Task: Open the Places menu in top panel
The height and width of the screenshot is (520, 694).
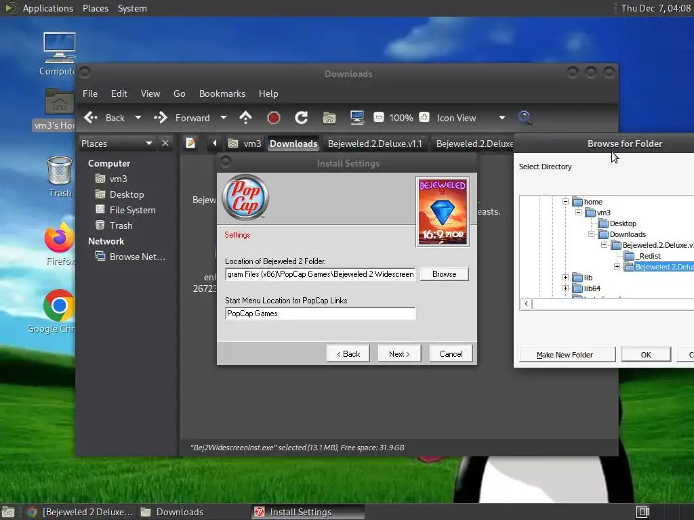Action: point(95,8)
